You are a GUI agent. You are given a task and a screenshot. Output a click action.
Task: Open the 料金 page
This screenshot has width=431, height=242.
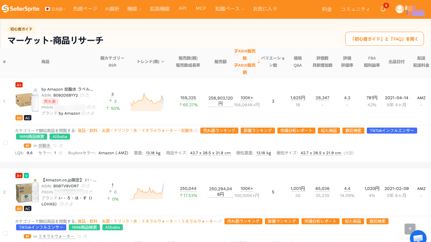tap(327, 9)
